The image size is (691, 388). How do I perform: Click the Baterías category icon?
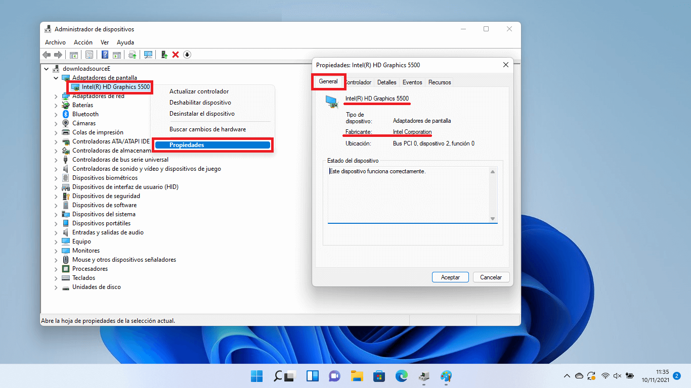[66, 105]
